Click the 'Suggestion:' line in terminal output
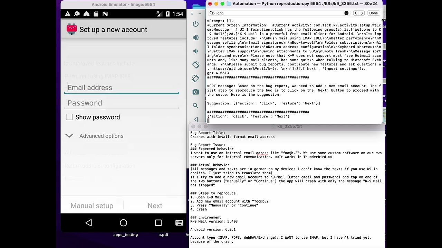 coord(263,103)
